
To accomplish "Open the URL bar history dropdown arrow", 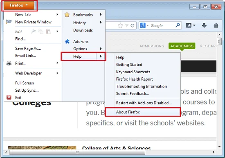I will 127,25.
